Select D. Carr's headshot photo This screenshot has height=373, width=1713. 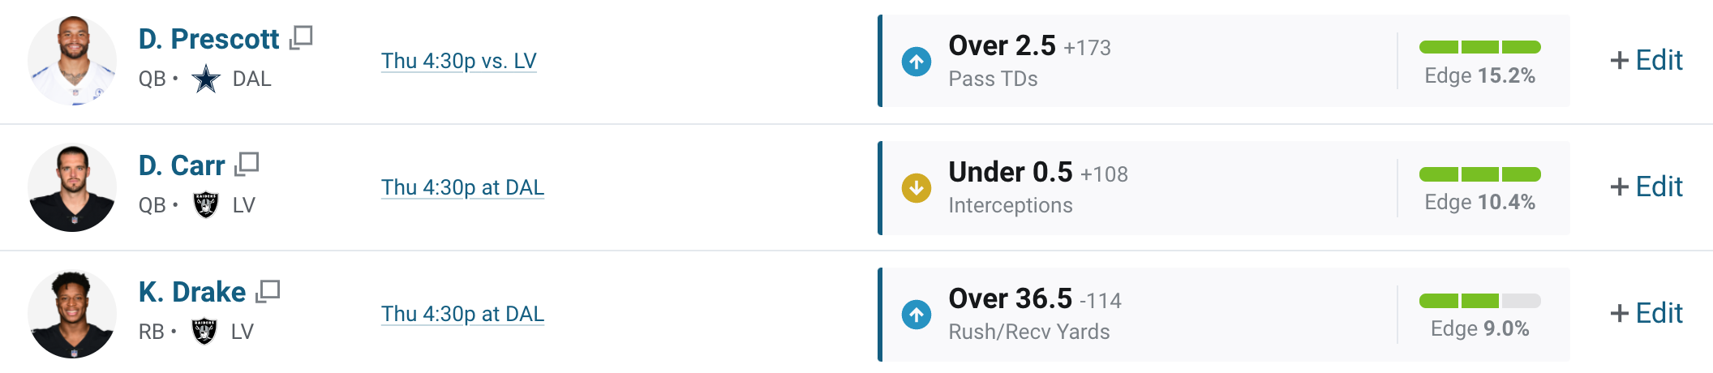tap(72, 187)
